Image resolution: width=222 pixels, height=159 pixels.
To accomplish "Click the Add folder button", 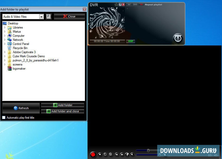I will (62, 105).
